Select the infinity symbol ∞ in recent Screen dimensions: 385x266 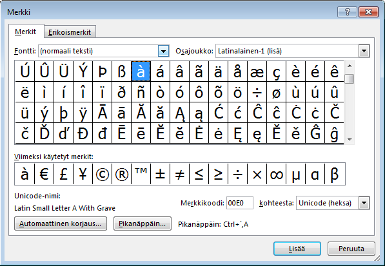click(x=276, y=174)
